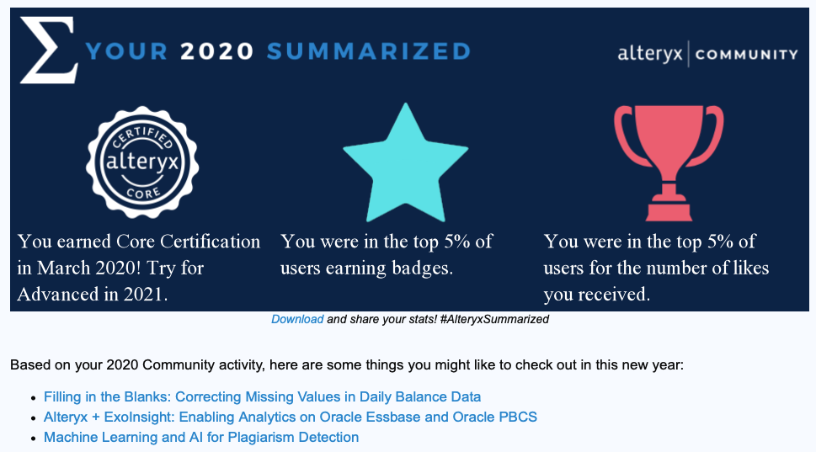Click the "Your 2020 Summarized" heading

(x=278, y=51)
